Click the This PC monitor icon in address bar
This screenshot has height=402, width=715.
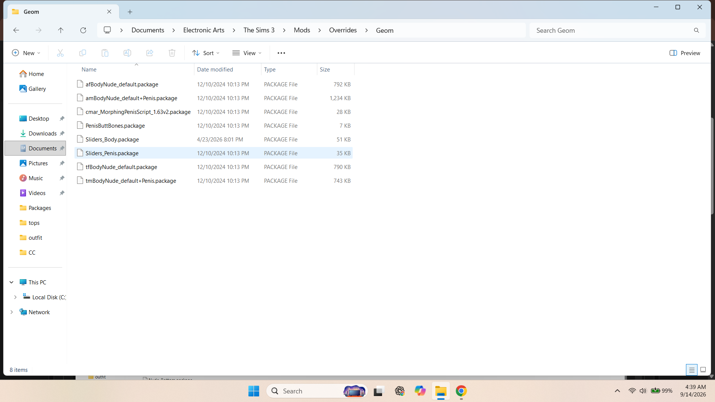pos(107,30)
